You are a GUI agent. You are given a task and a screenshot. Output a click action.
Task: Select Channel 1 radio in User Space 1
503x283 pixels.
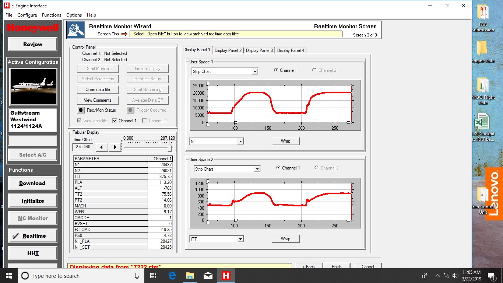pyautogui.click(x=276, y=70)
